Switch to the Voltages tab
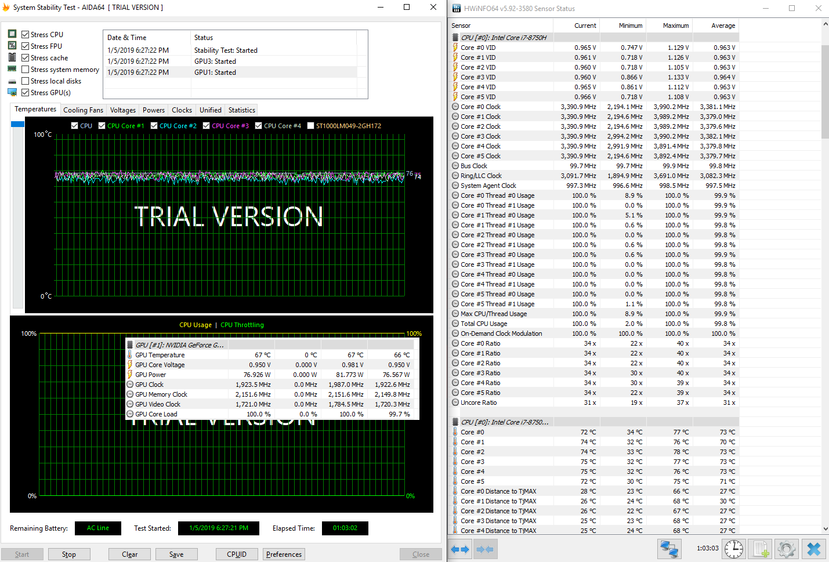 pyautogui.click(x=123, y=110)
